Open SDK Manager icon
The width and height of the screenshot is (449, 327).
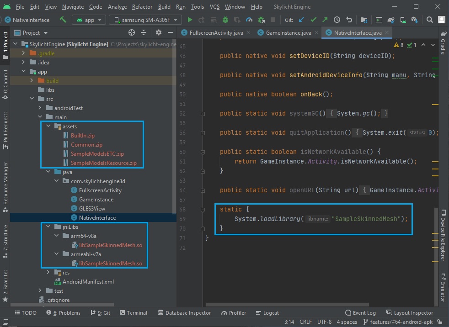pyautogui.click(x=415, y=20)
